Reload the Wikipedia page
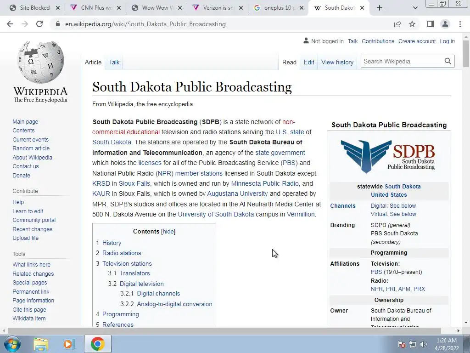This screenshot has width=470, height=353. click(x=39, y=24)
